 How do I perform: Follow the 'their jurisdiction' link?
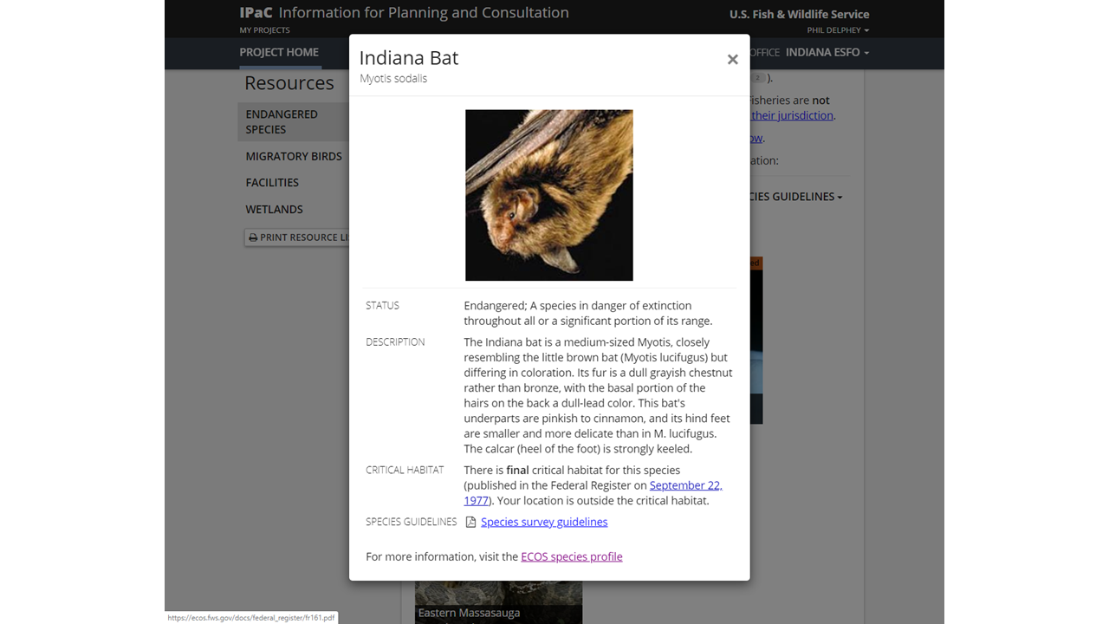(x=792, y=115)
